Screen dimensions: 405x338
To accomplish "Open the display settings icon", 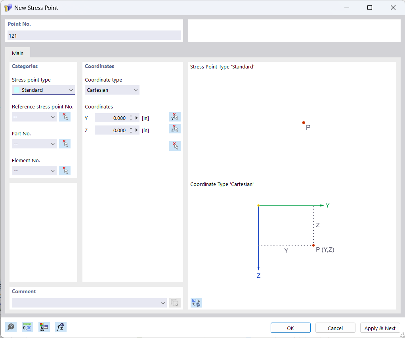I will (x=44, y=327).
